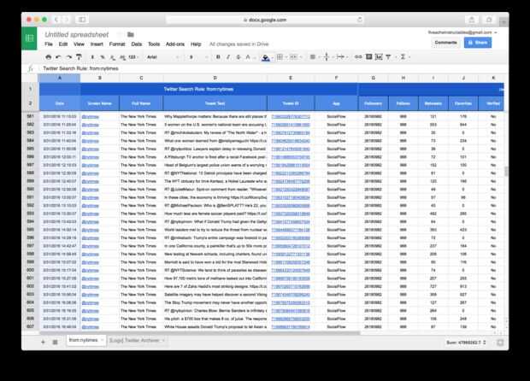The width and height of the screenshot is (530, 381).
Task: Rename the Untitled spreadsheet title
Action: coord(77,34)
